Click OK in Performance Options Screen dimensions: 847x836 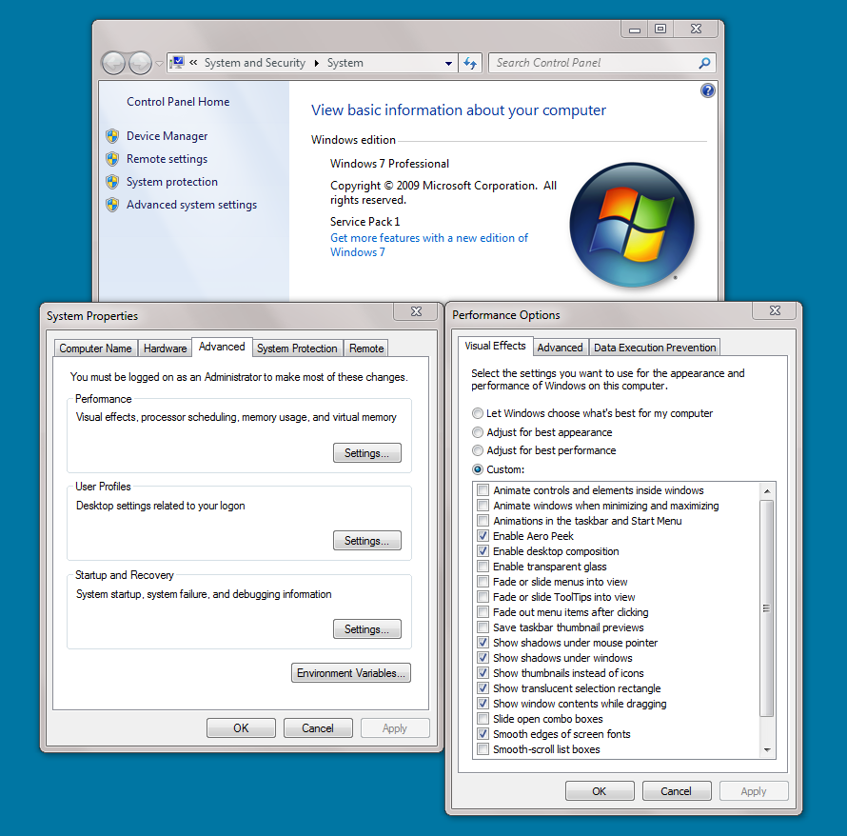[600, 791]
